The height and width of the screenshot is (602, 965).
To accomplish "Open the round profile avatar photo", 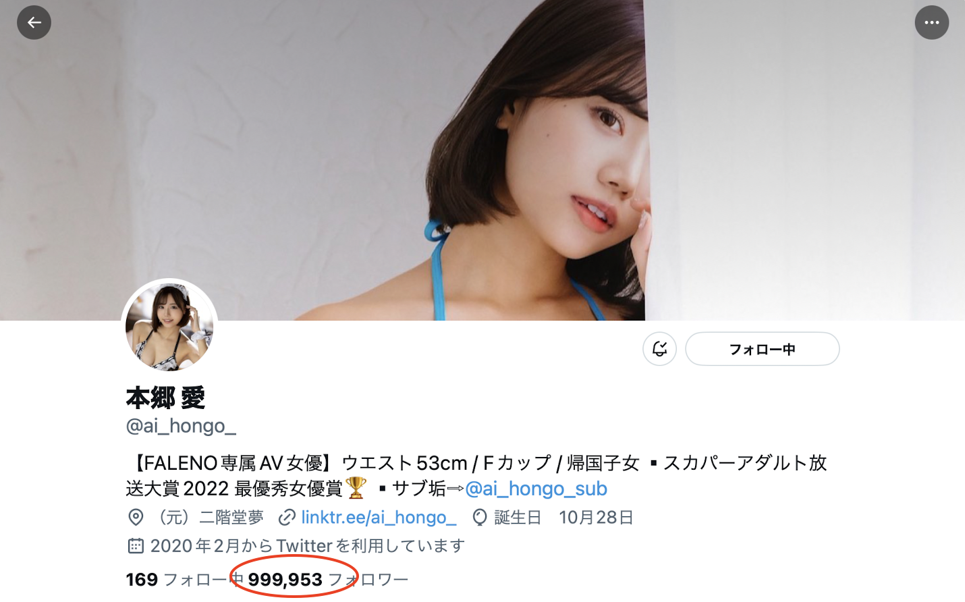I will pyautogui.click(x=169, y=327).
